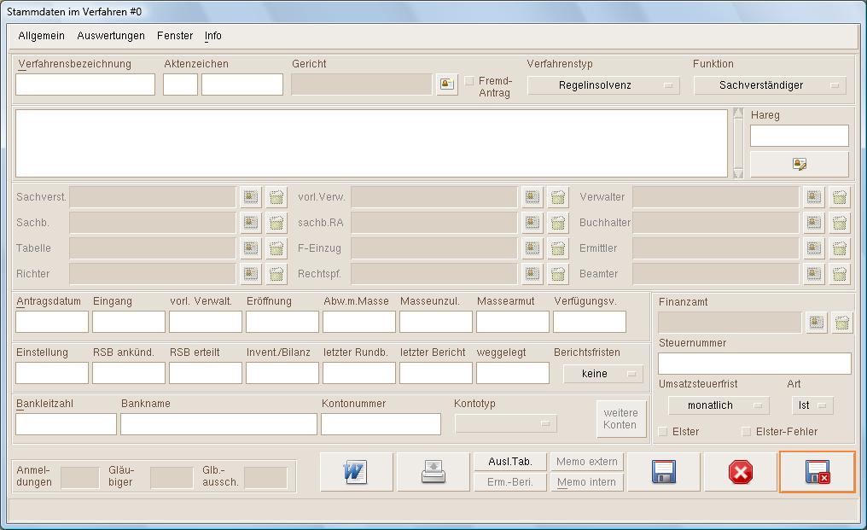Open the Art Ist dropdown

812,405
